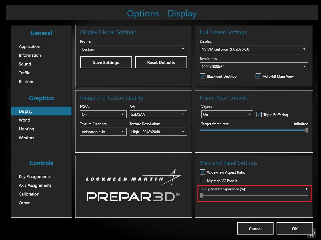The image size is (321, 240).
Task: Expand the Display adapter dropdown
Action: [254, 49]
